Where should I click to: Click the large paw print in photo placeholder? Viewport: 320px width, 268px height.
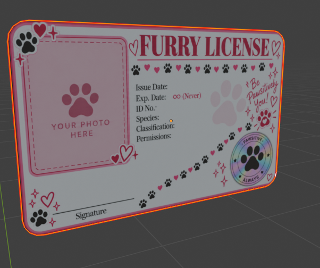tap(80, 100)
